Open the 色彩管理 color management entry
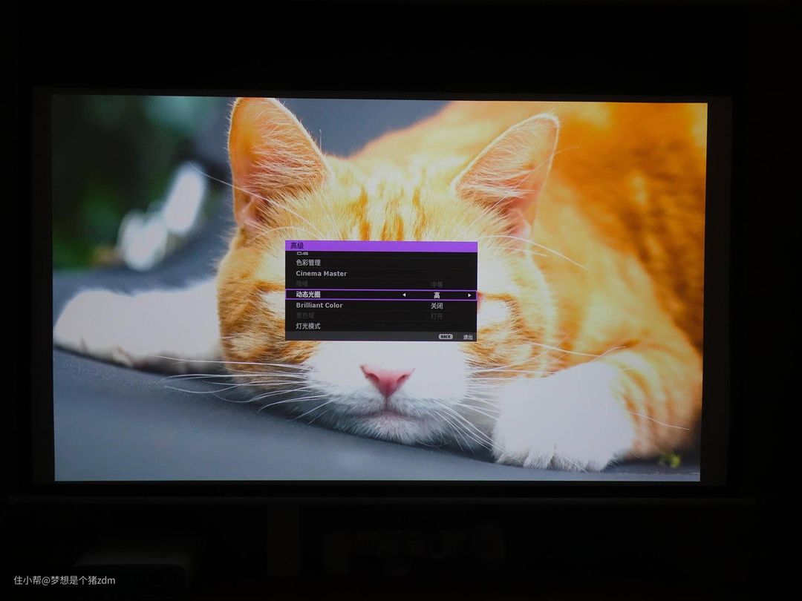Screen dimensions: 802x601 pos(308,263)
